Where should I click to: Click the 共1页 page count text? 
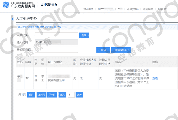coord(22,94)
